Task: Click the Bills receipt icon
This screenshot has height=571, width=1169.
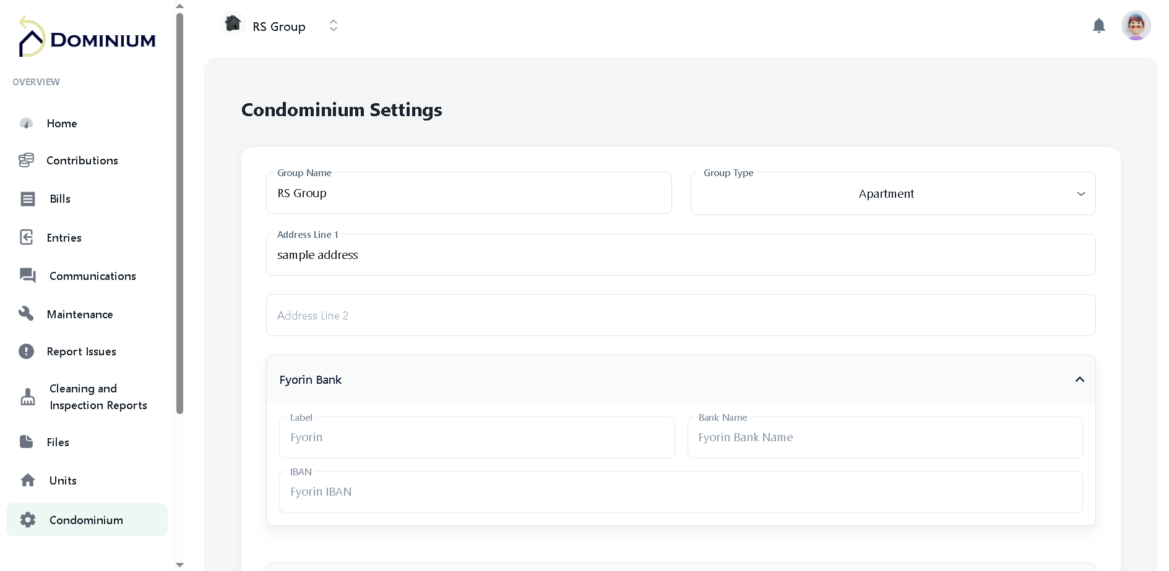Action: 27,198
